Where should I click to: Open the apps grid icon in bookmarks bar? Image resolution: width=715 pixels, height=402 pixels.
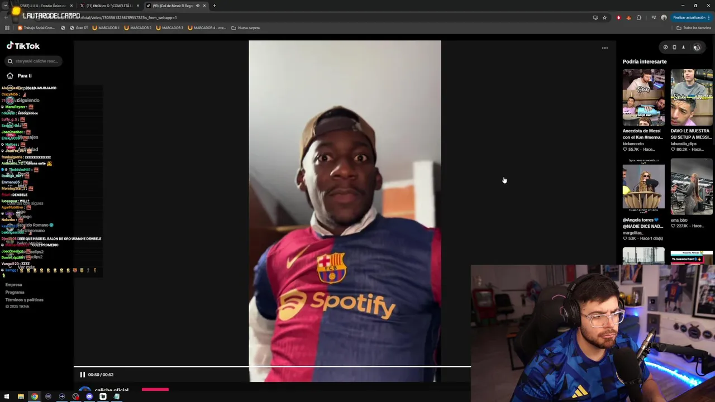point(7,28)
